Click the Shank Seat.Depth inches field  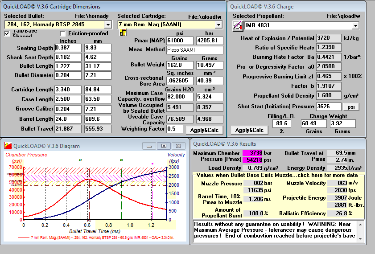click(68, 57)
